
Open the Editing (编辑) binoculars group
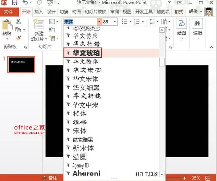coord(197,29)
